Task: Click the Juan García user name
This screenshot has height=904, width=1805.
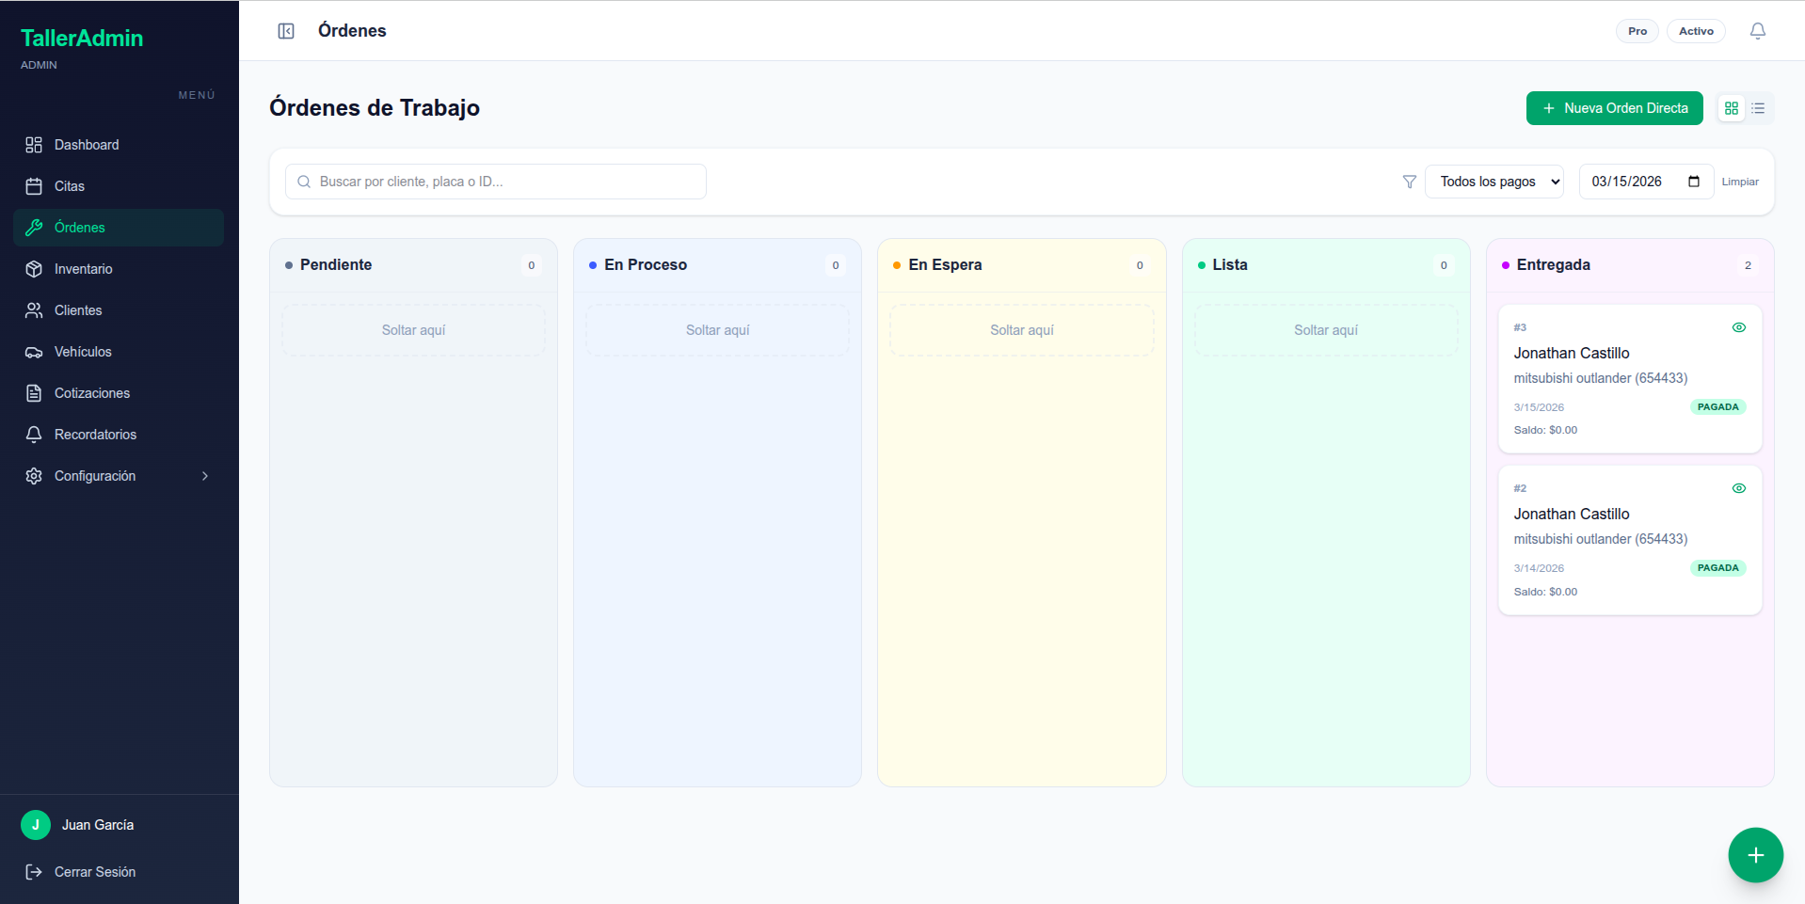Action: click(98, 825)
